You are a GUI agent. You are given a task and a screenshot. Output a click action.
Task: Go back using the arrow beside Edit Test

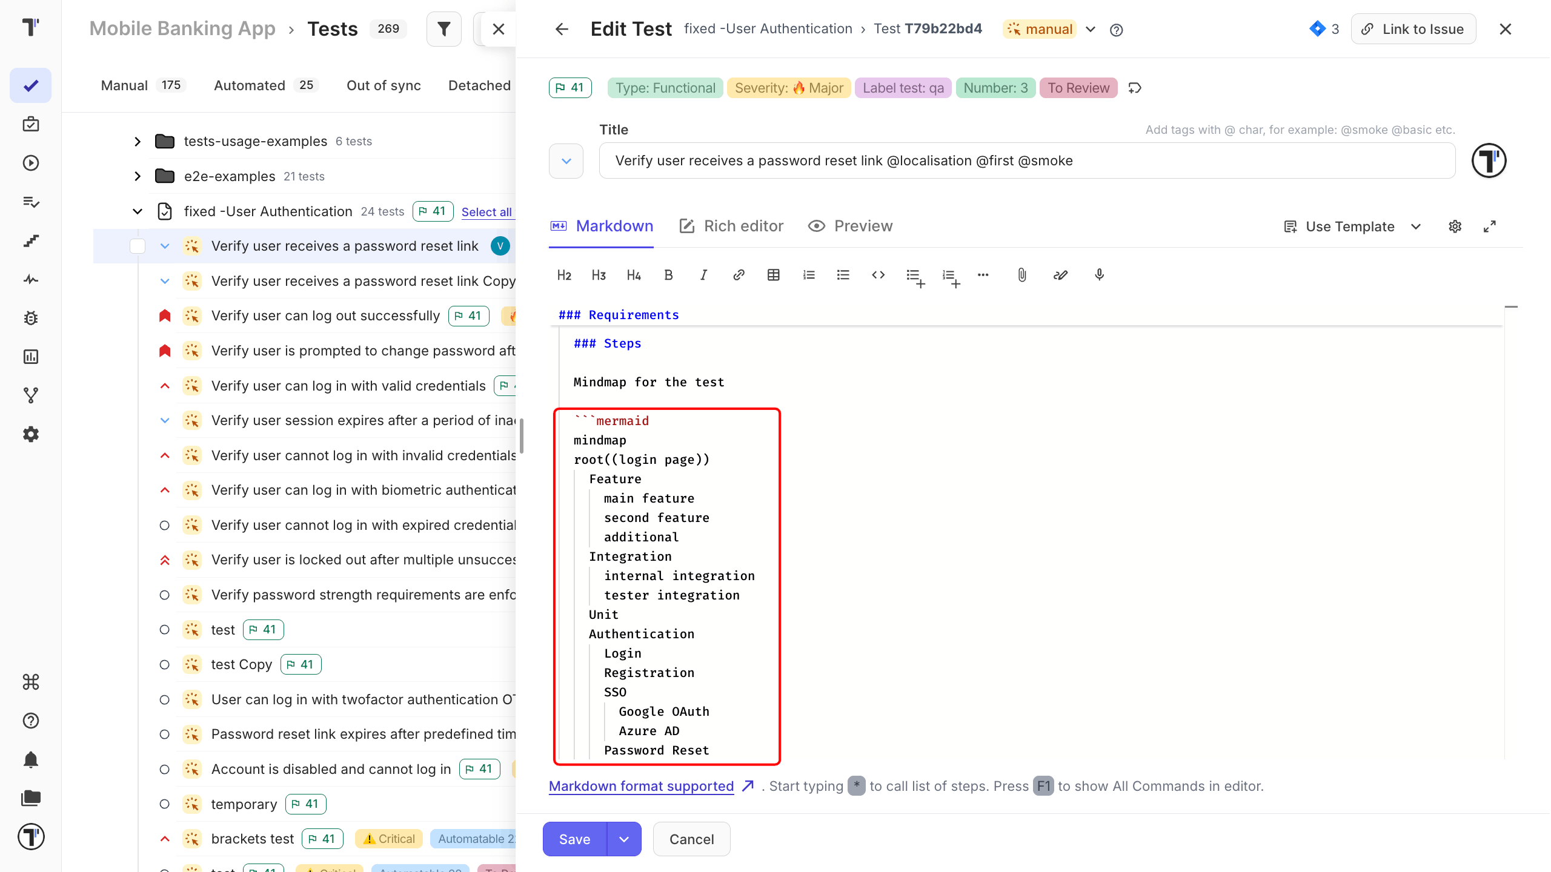tap(562, 29)
